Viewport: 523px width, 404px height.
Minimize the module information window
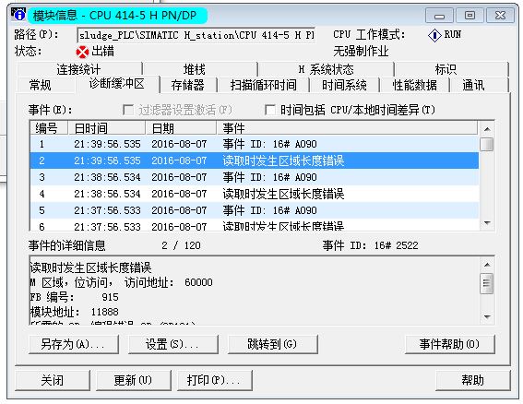click(x=439, y=16)
